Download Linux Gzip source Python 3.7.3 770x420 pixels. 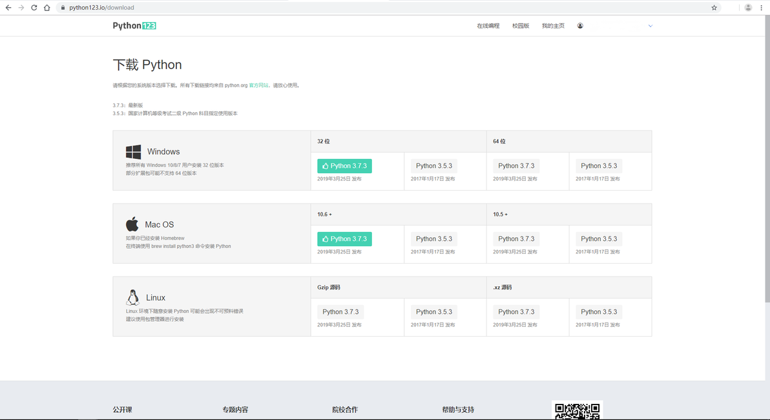point(340,312)
